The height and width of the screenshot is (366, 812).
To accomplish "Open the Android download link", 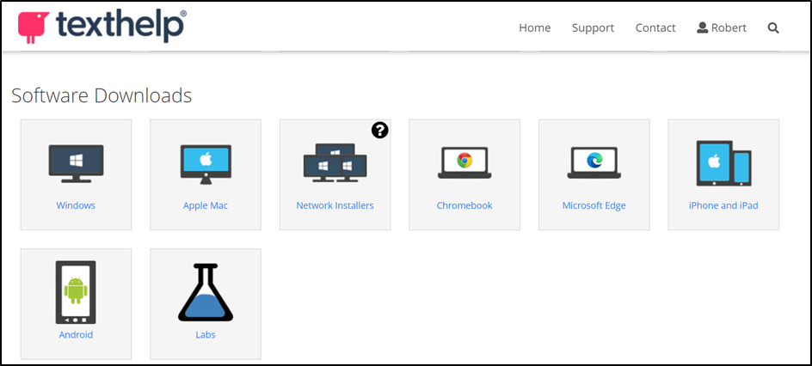I will click(76, 334).
